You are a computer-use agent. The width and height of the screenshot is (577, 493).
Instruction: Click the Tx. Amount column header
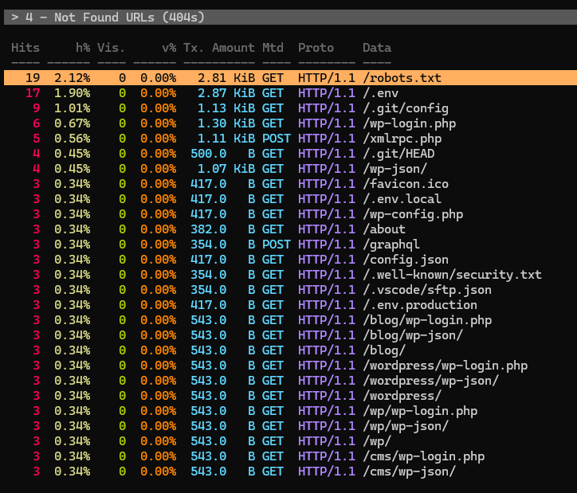point(219,48)
